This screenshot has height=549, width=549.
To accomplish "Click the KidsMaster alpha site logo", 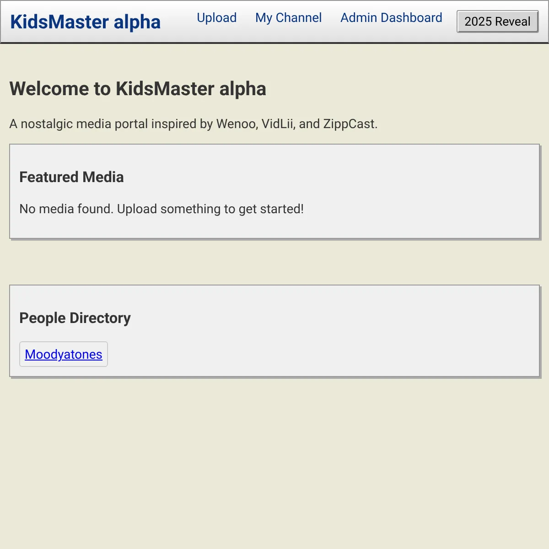I will click(85, 22).
